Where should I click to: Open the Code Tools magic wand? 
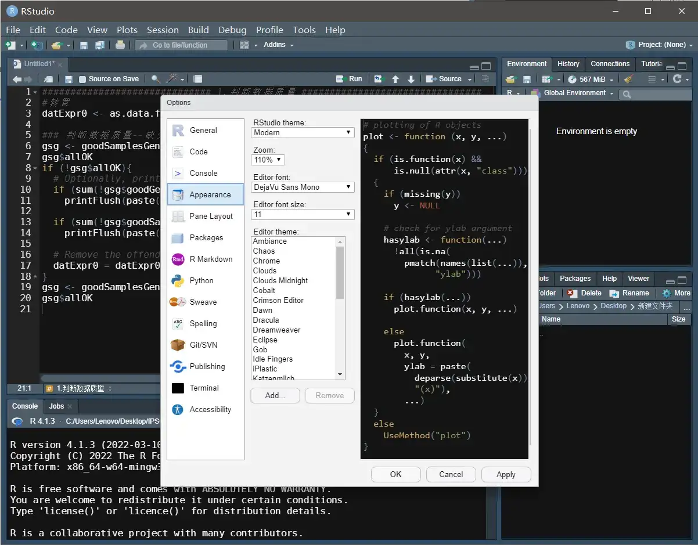tap(172, 79)
